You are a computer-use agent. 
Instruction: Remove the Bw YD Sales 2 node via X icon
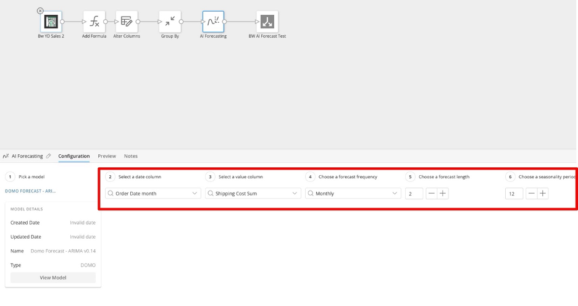[40, 11]
